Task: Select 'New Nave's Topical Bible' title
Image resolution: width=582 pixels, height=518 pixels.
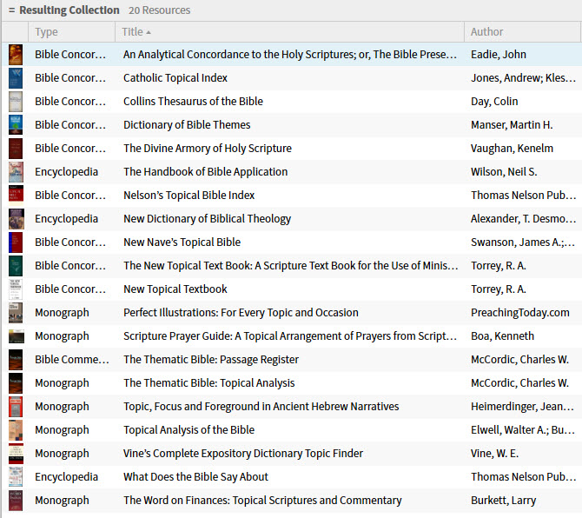Action: click(182, 242)
